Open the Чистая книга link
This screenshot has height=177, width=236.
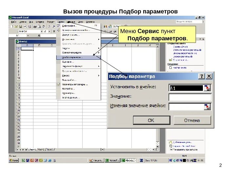click(180, 68)
